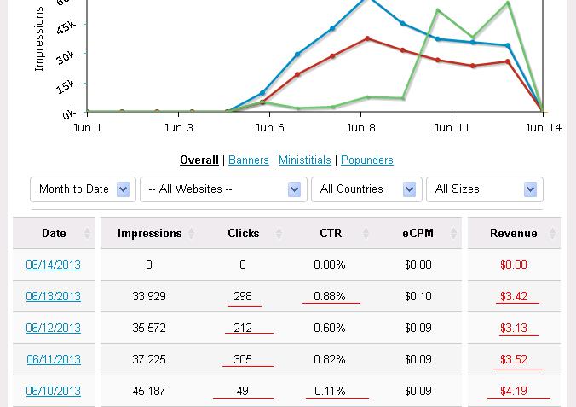Click the blue line peak at Jun 8
The height and width of the screenshot is (407, 576).
(367, 1)
